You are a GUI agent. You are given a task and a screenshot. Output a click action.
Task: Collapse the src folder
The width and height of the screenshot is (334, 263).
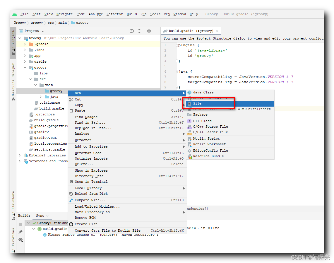pyautogui.click(x=30, y=79)
